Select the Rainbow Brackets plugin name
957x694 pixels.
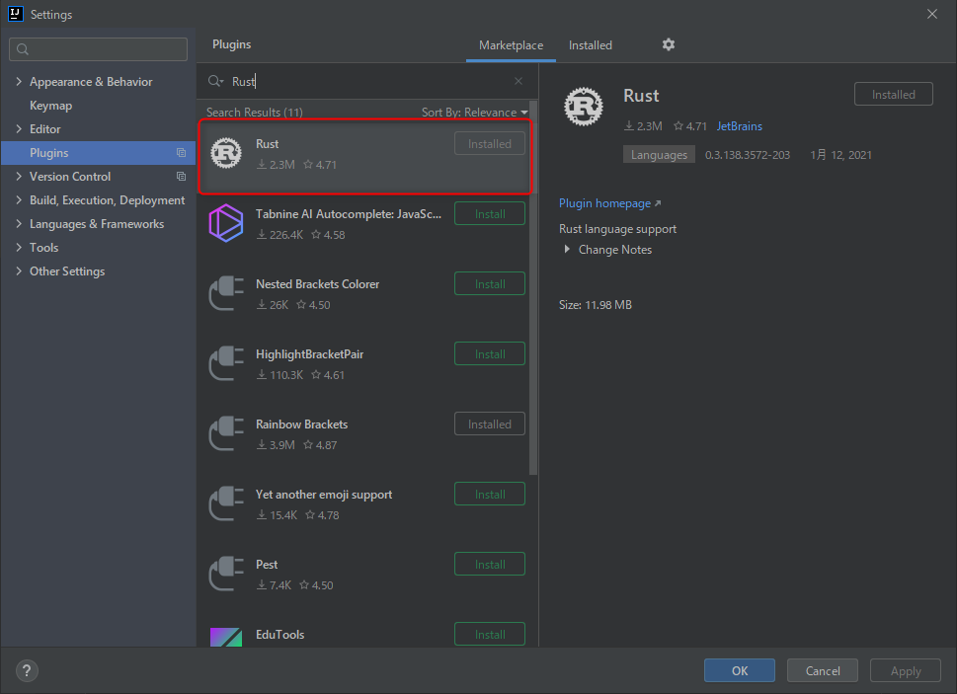pos(301,424)
